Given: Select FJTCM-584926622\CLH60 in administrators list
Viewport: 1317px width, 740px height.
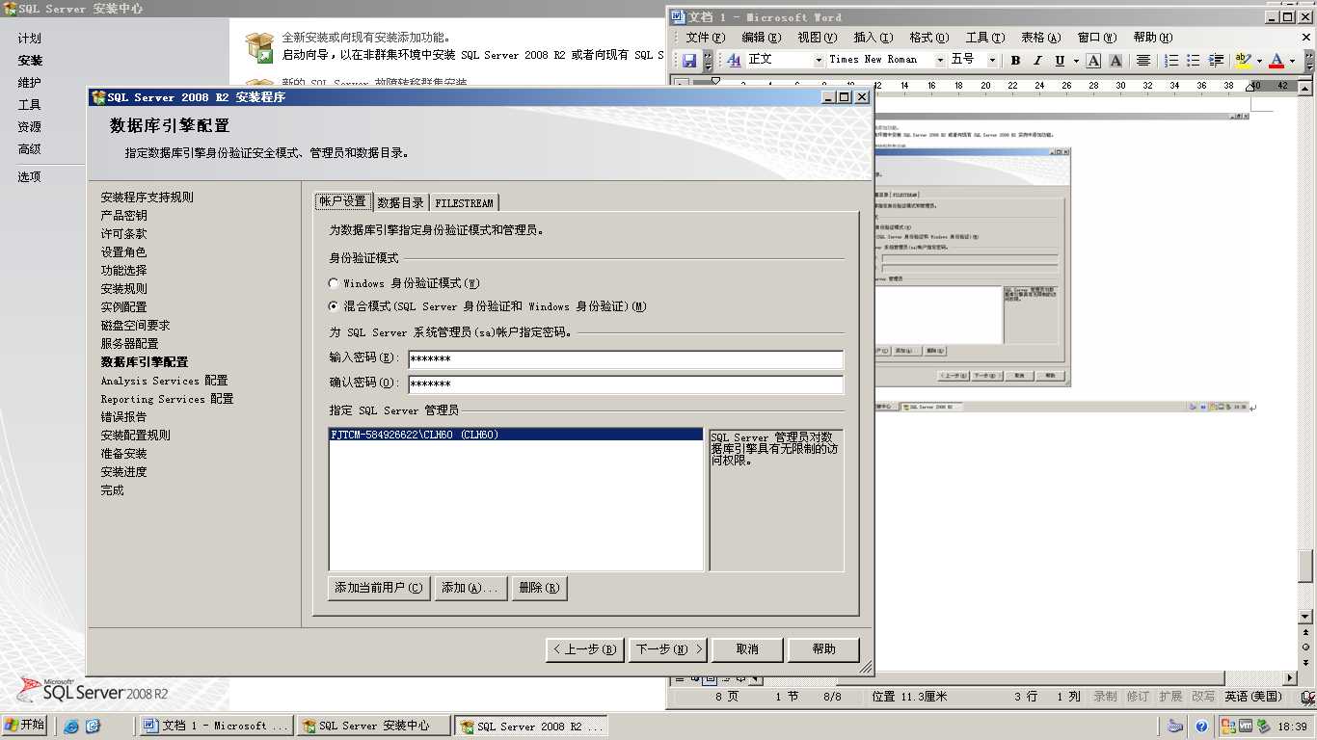Looking at the screenshot, I should coord(516,435).
